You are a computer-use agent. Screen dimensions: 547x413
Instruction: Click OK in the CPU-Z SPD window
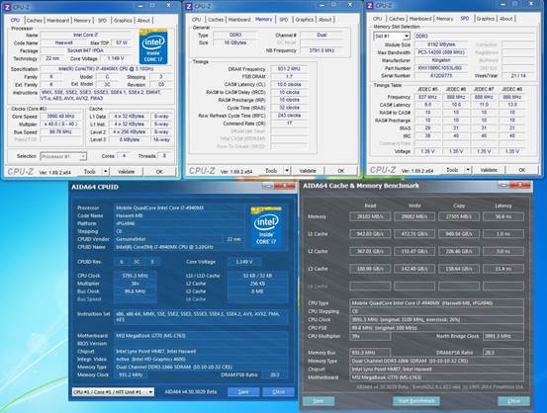pos(521,170)
